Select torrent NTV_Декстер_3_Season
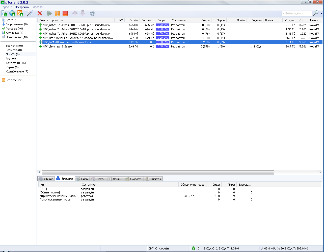The width and height of the screenshot is (324, 252). tap(180, 46)
